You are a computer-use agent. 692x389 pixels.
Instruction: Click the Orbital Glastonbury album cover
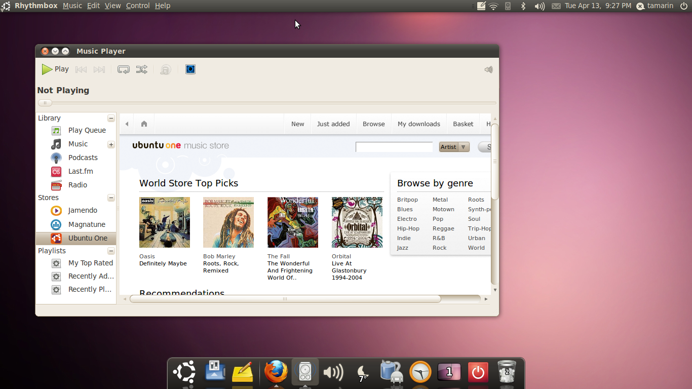pos(357,222)
